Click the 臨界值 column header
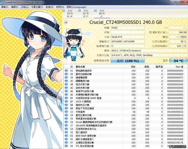Screen dimensions: 188x149 157,67
